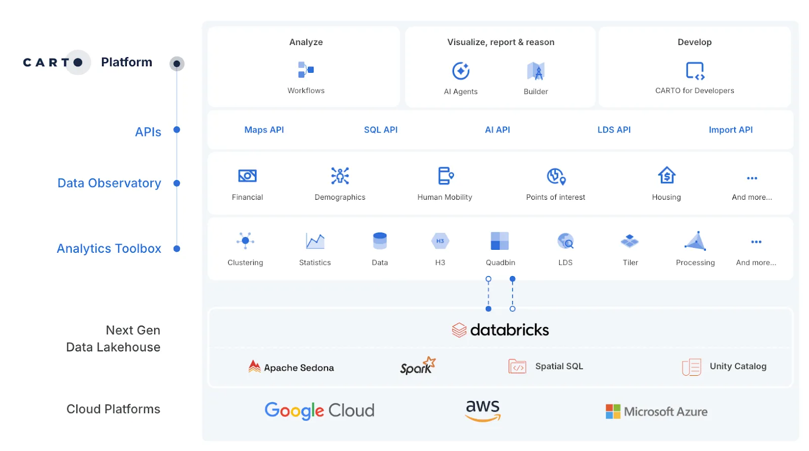Expand Analytics Toolbox's And more dots

(x=756, y=242)
